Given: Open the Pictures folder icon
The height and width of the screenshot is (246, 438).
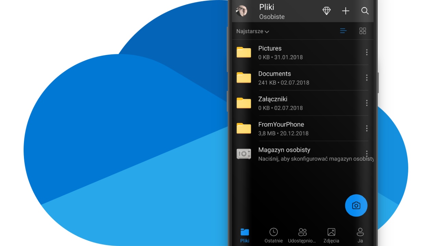Looking at the screenshot, I should [244, 52].
